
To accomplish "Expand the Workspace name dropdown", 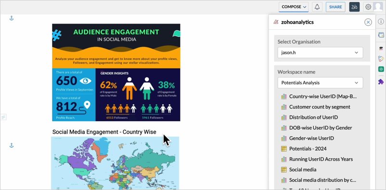I will coord(320,83).
